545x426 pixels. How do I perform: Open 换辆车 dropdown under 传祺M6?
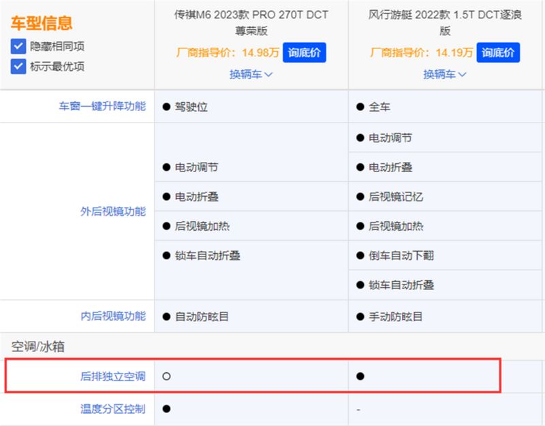tap(251, 74)
